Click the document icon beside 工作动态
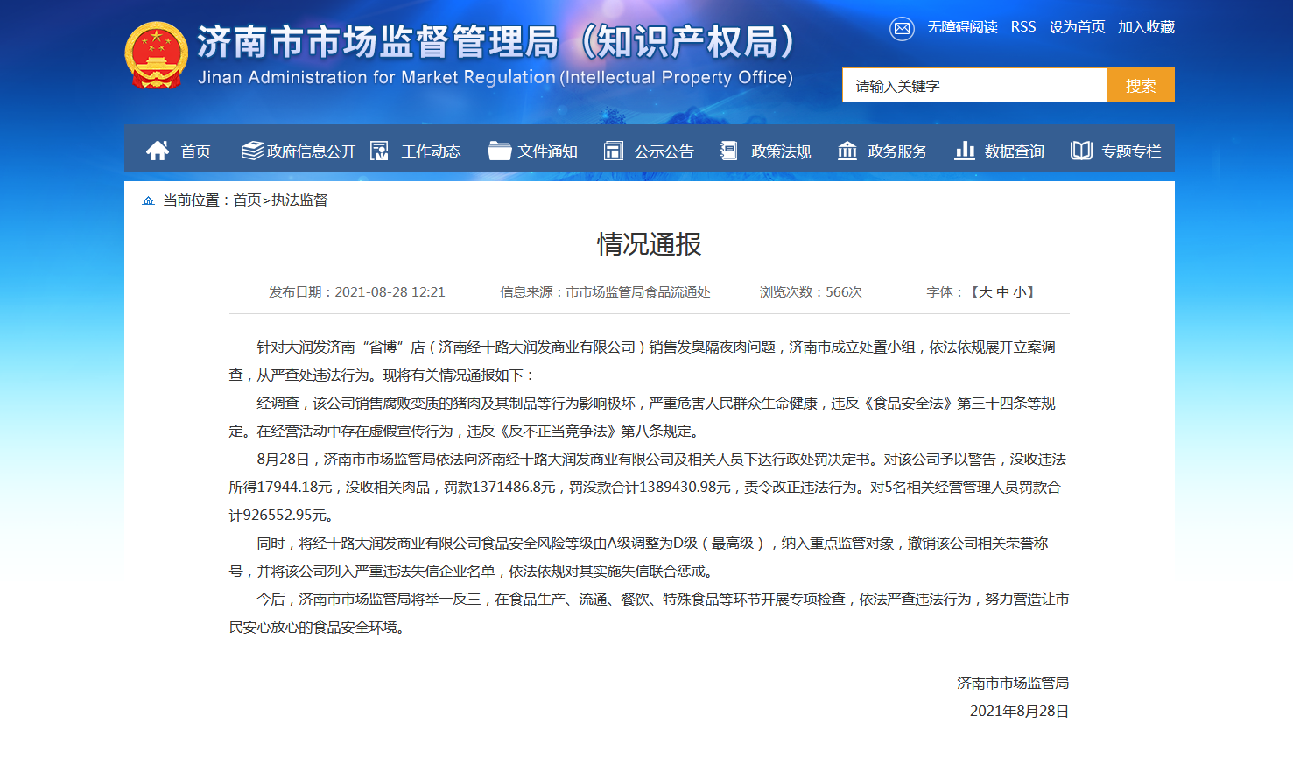The height and width of the screenshot is (758, 1293). pos(379,151)
